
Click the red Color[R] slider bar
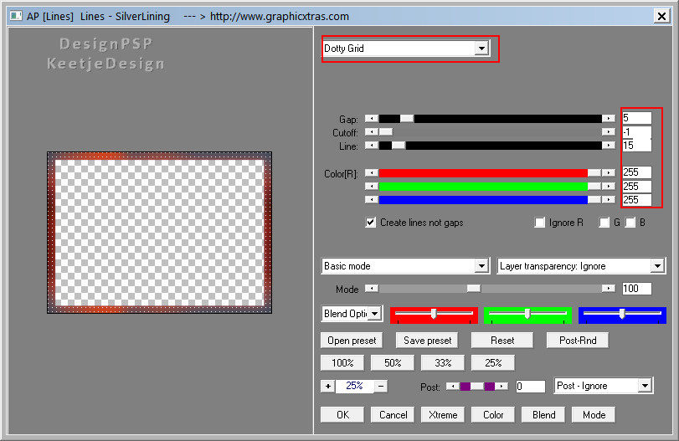pos(481,172)
